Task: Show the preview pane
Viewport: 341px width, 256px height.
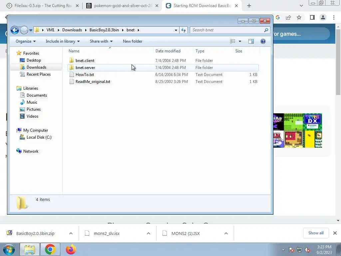Action: [251, 41]
